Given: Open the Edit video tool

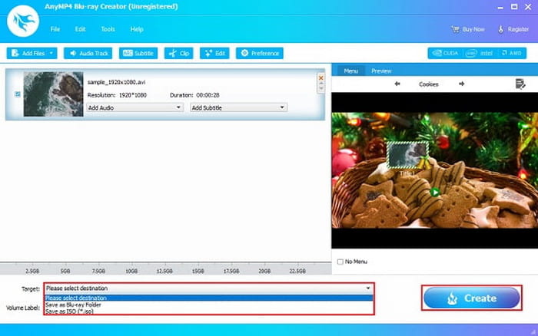Looking at the screenshot, I should (x=214, y=54).
